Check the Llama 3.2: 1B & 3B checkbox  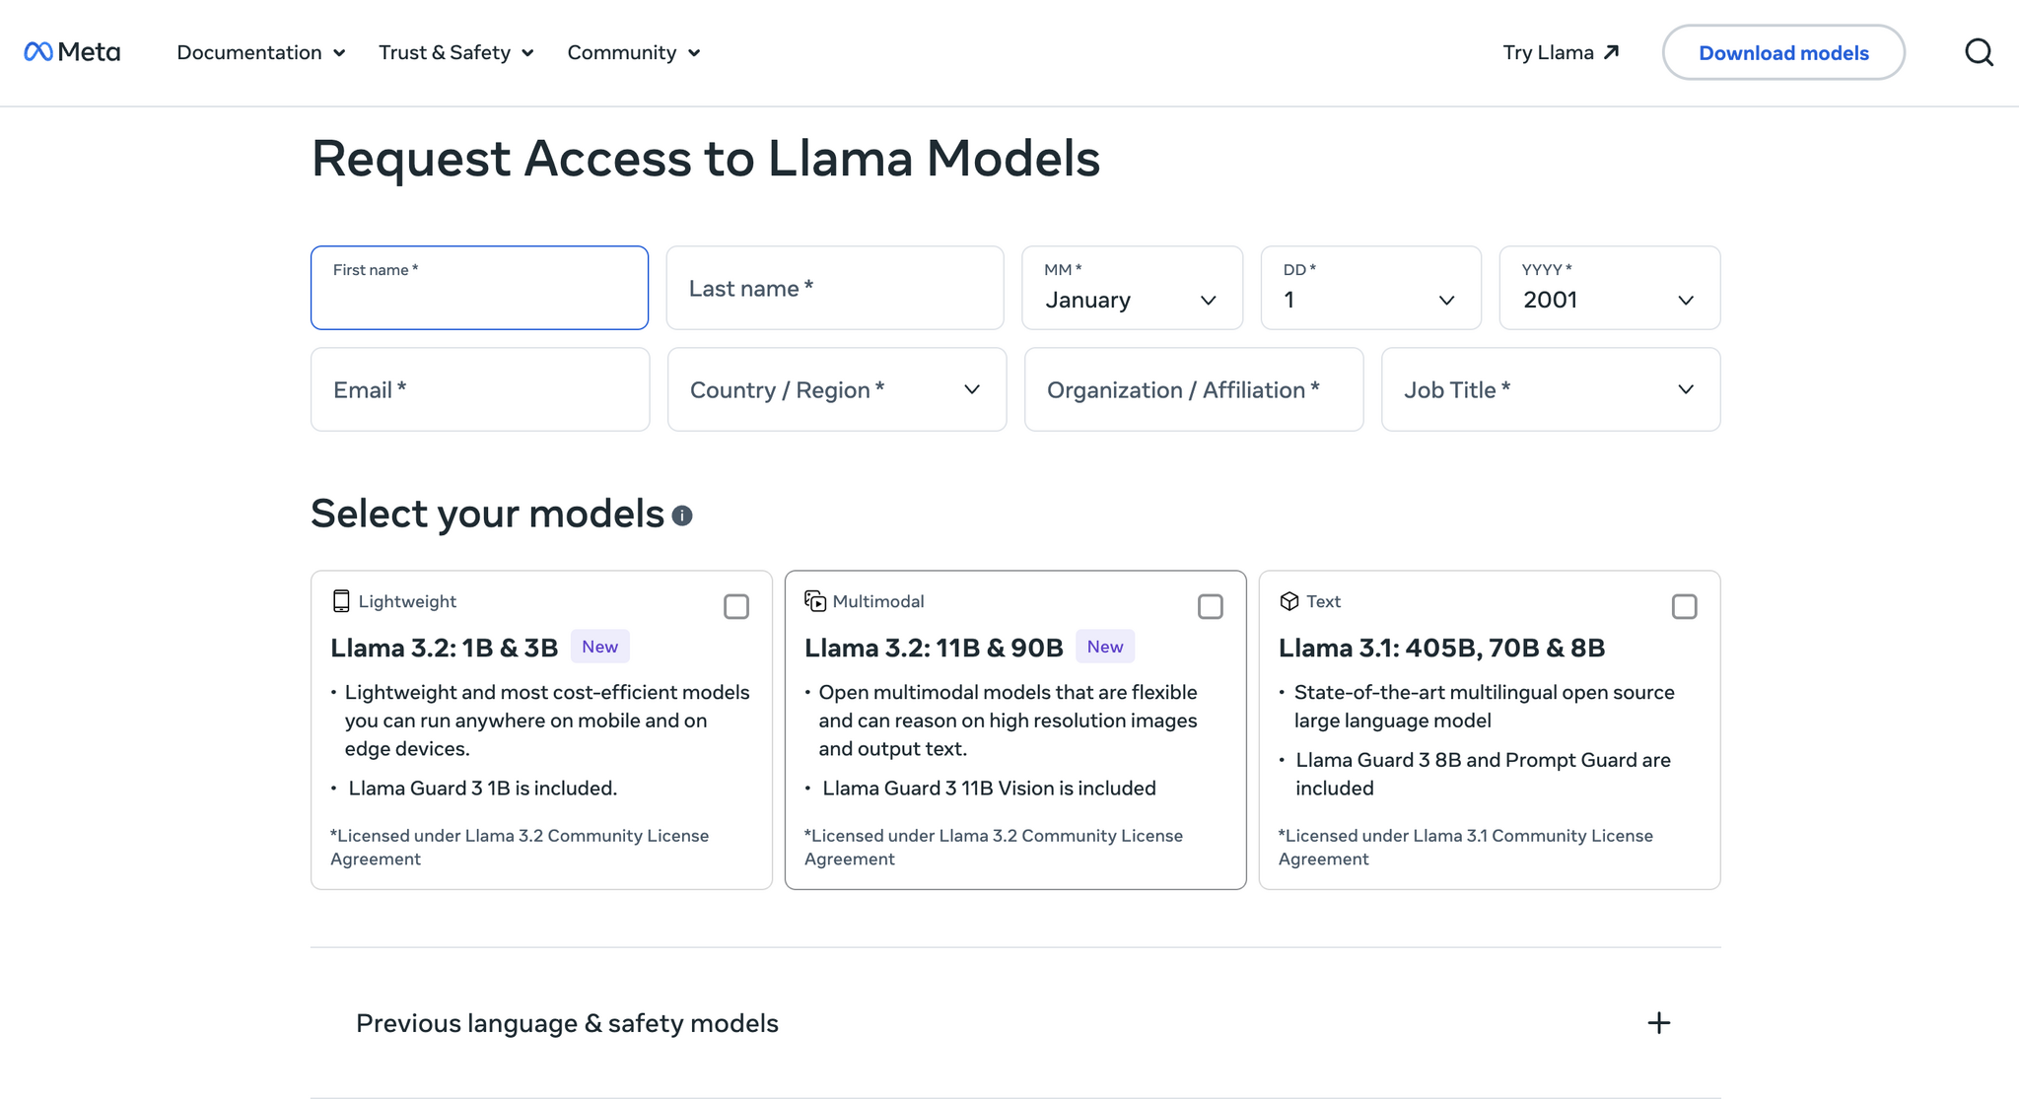tap(736, 606)
